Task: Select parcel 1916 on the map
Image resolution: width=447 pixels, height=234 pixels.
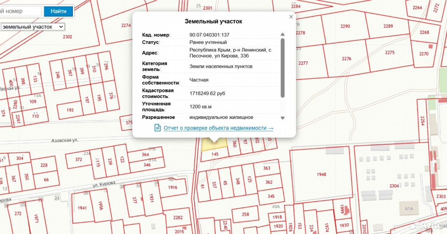Action: 173,187
